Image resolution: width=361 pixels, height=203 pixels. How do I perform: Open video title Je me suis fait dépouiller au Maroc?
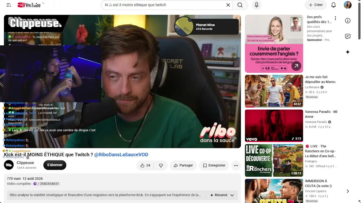[x=321, y=79]
